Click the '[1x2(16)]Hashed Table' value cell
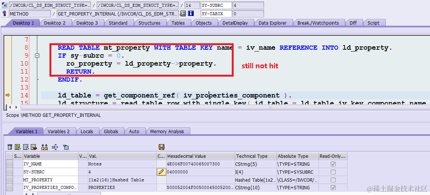Screen dimensions: 430x195 click(x=122, y=180)
